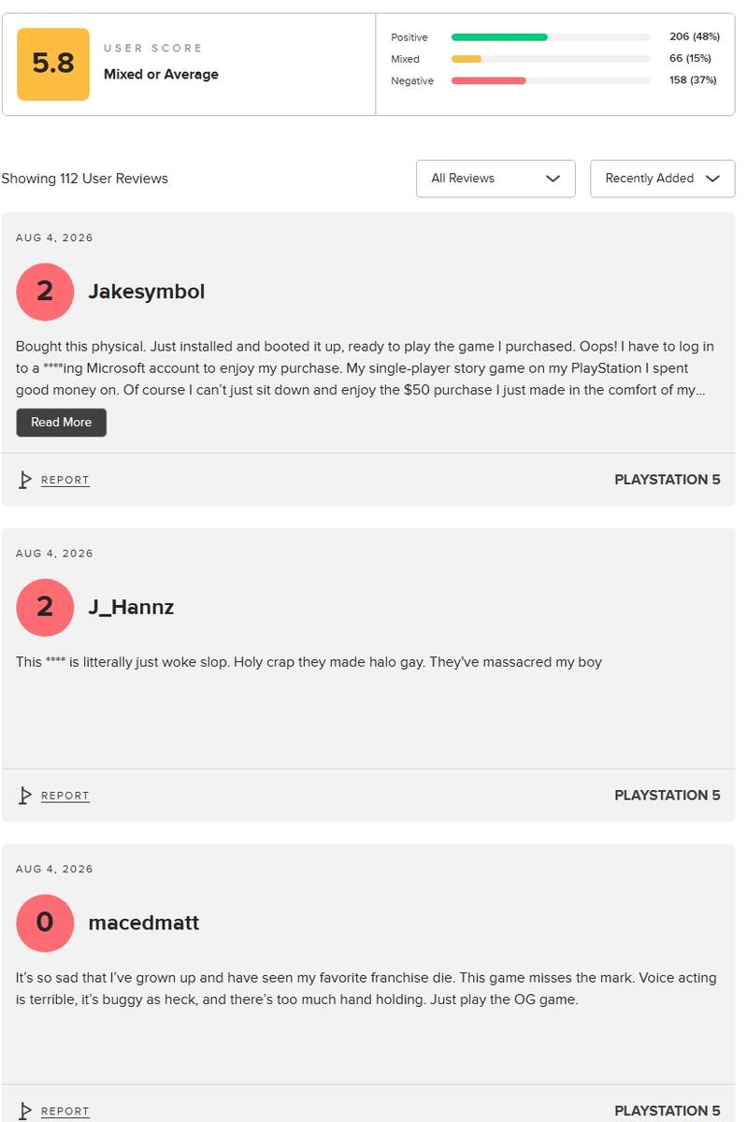Click the report flag icon under macedmatt's review
The image size is (747, 1122).
[x=25, y=1111]
